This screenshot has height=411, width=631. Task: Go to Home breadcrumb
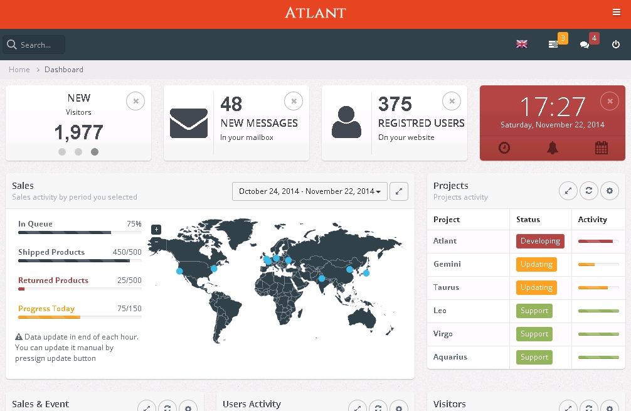coord(19,70)
